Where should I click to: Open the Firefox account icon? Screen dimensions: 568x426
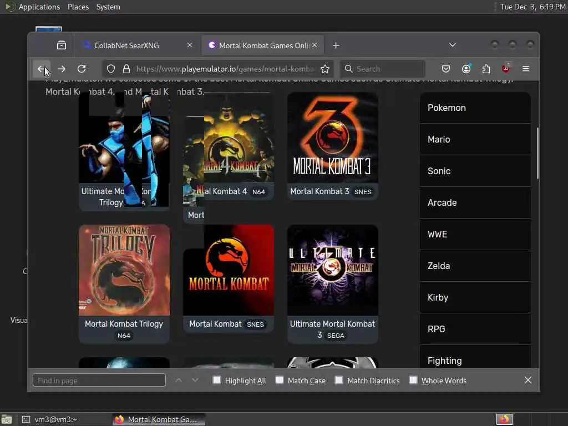pos(466,69)
